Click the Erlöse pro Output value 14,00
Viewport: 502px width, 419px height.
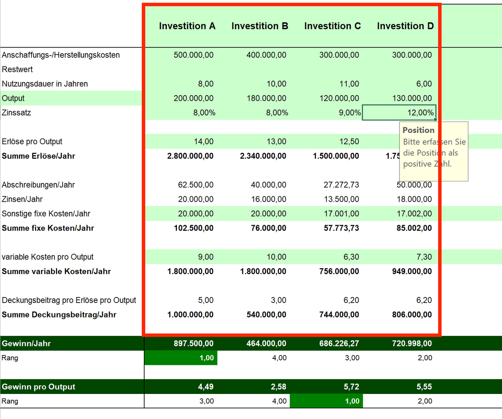click(x=204, y=141)
